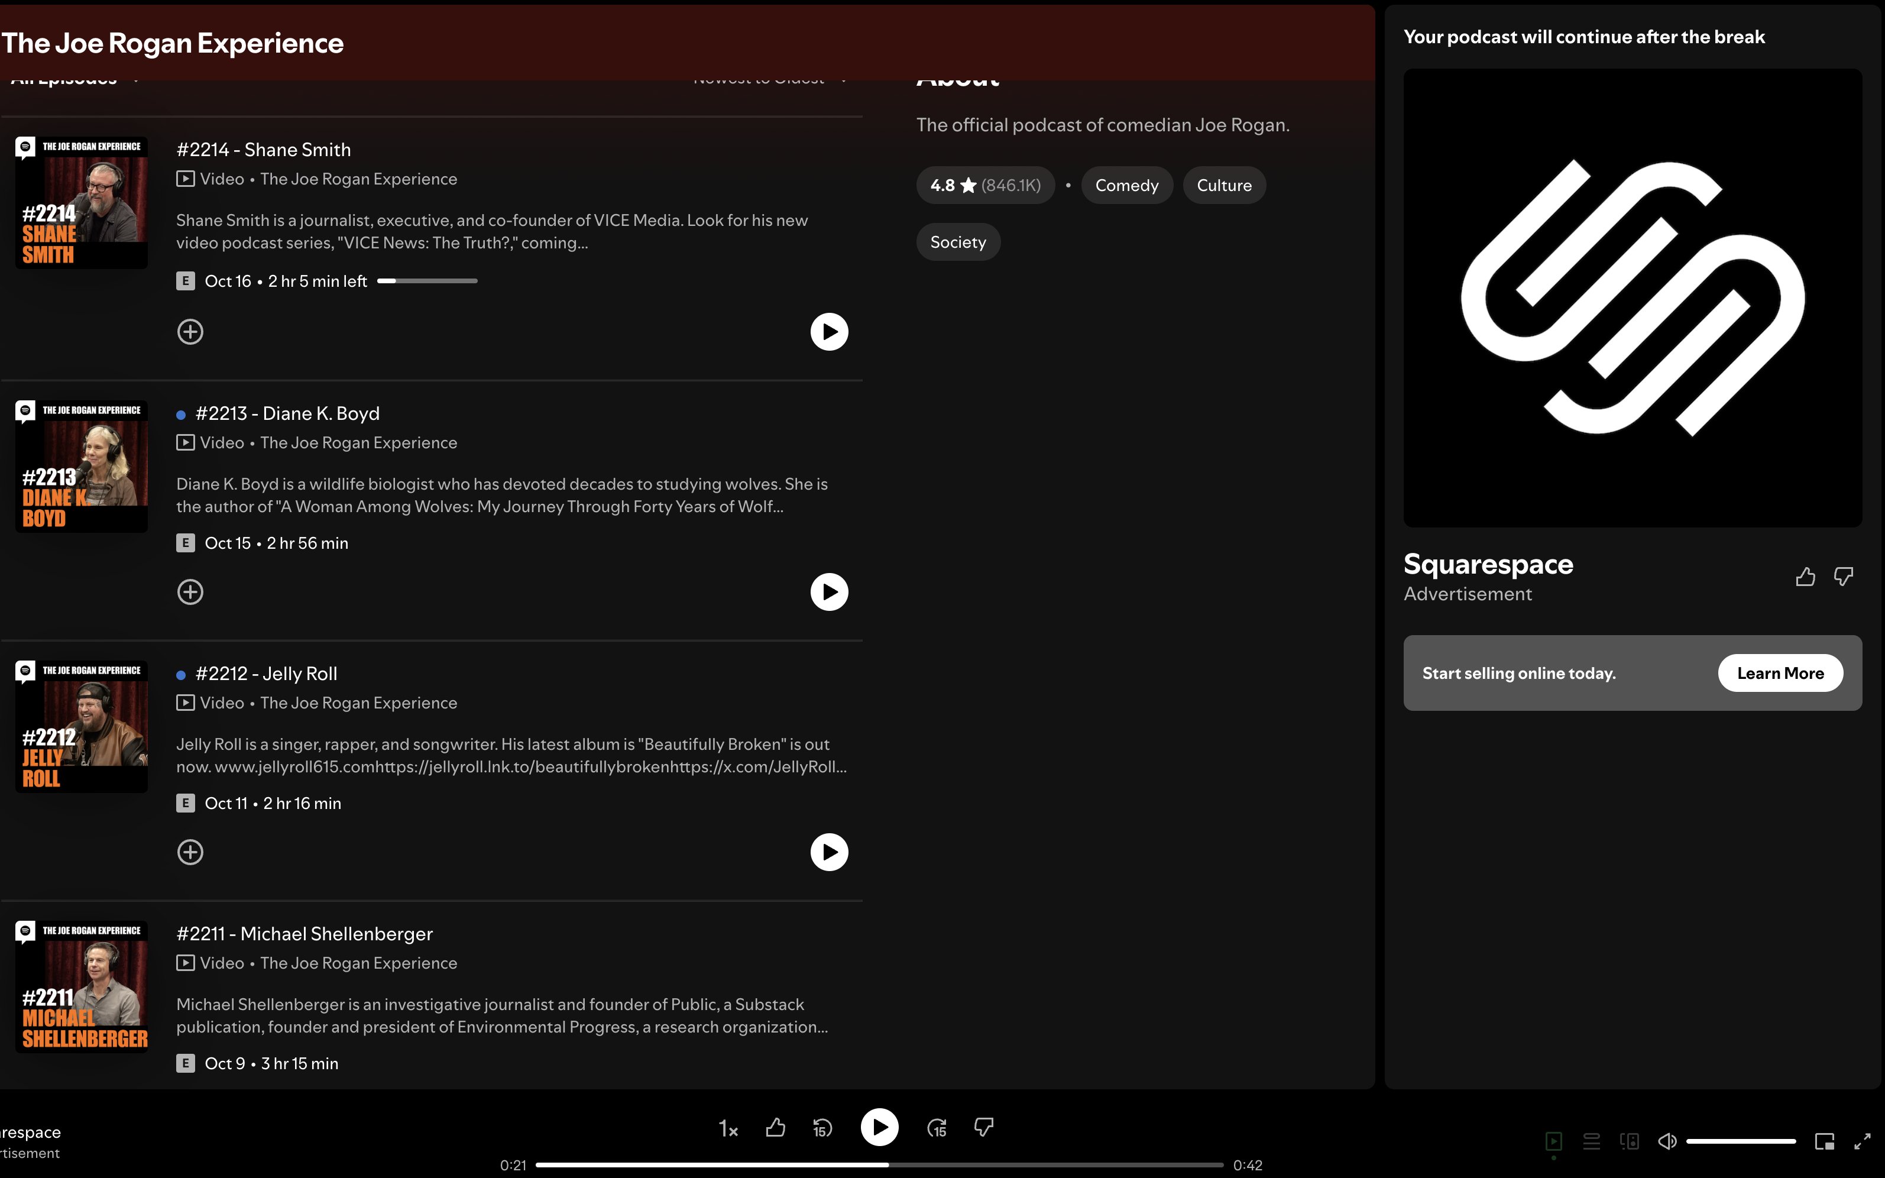Click the Learn More button
1885x1178 pixels.
(1780, 673)
